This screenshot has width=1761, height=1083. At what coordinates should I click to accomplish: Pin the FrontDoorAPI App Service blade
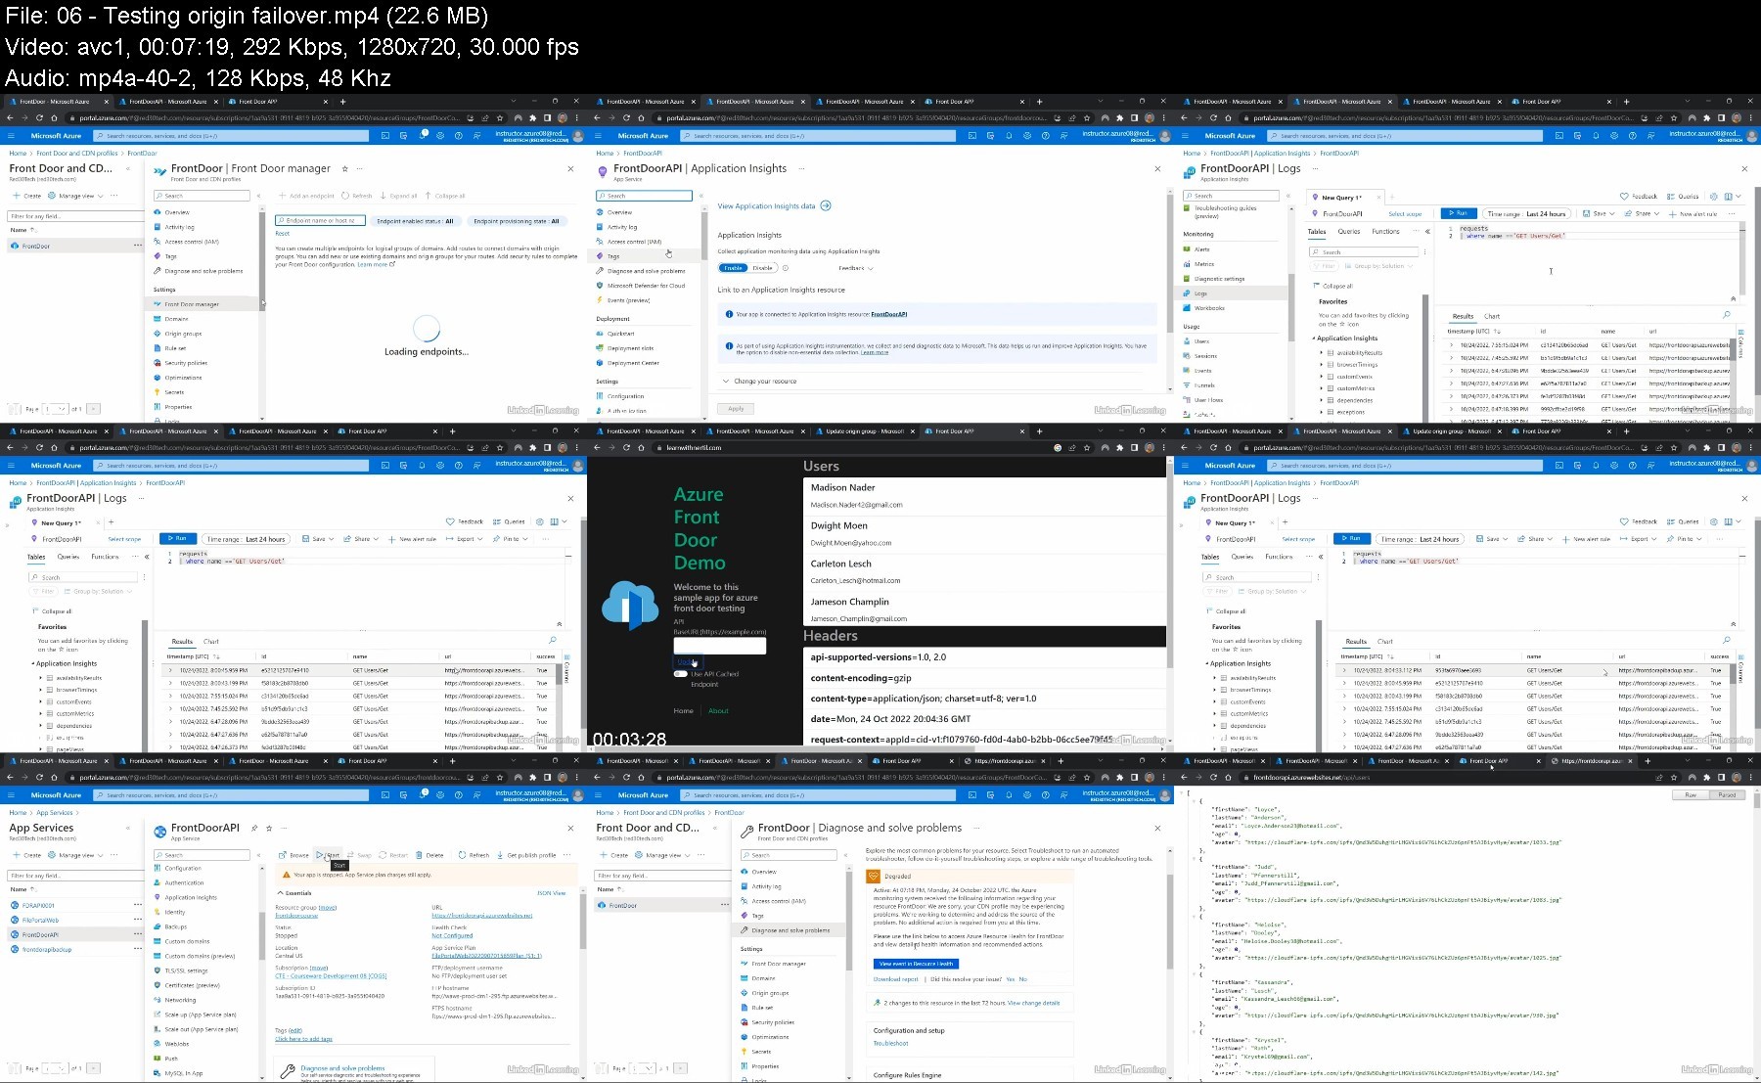254,828
